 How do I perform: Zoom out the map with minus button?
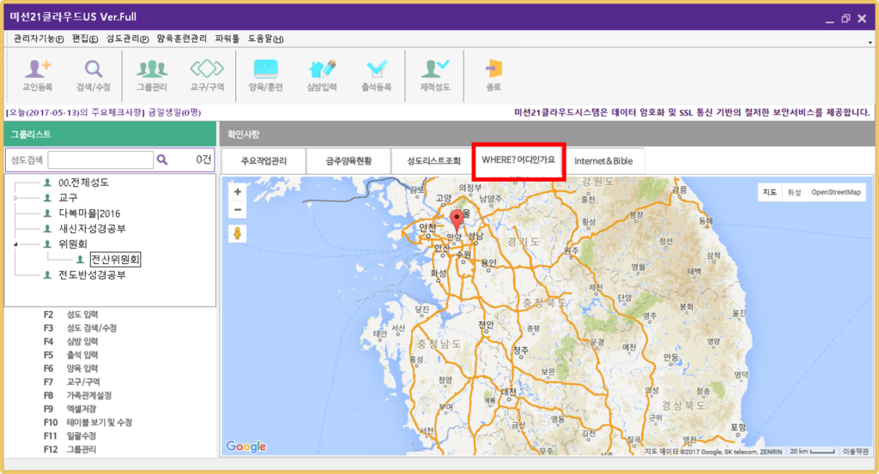(x=238, y=210)
